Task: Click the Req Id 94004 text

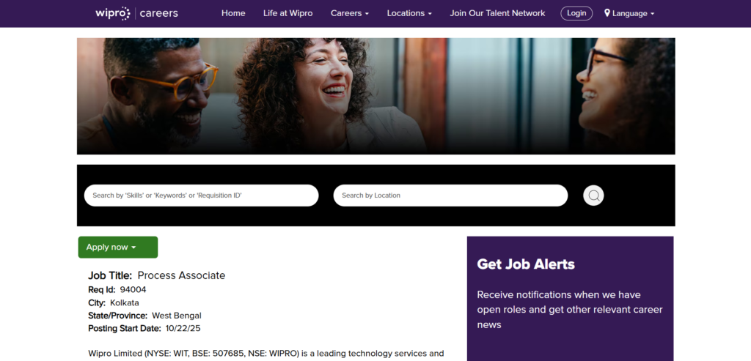Action: [x=117, y=290]
